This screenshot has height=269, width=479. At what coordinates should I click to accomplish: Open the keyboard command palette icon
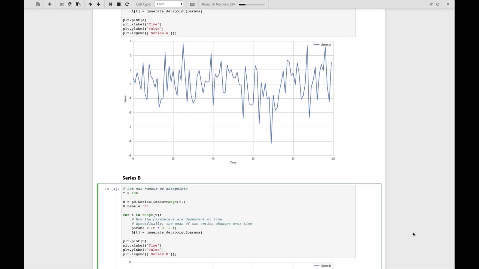click(192, 4)
